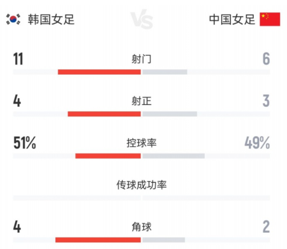Viewport: 287px width, 249px height.
Task: Select the 韩国女足 team name
Action: coord(51,20)
